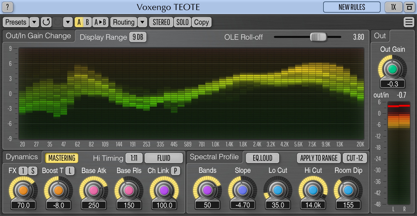
Task: Toggle APPLY TO RANGE button
Action: tap(319, 158)
